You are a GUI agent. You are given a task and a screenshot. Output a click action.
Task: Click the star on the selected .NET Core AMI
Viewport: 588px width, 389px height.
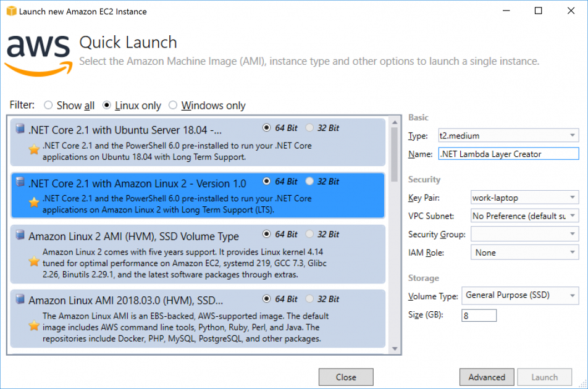point(33,203)
